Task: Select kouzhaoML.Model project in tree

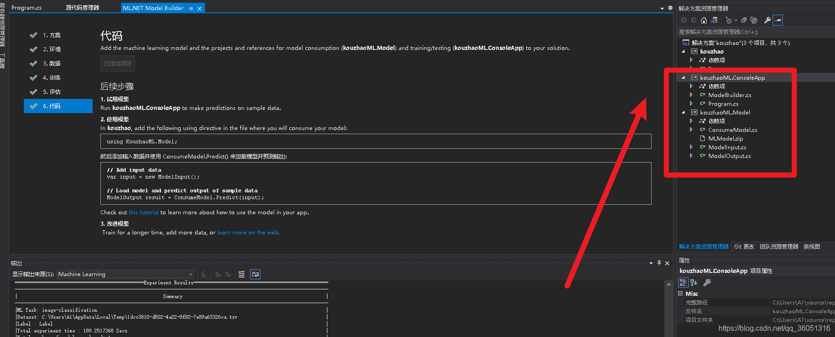Action: click(725, 112)
